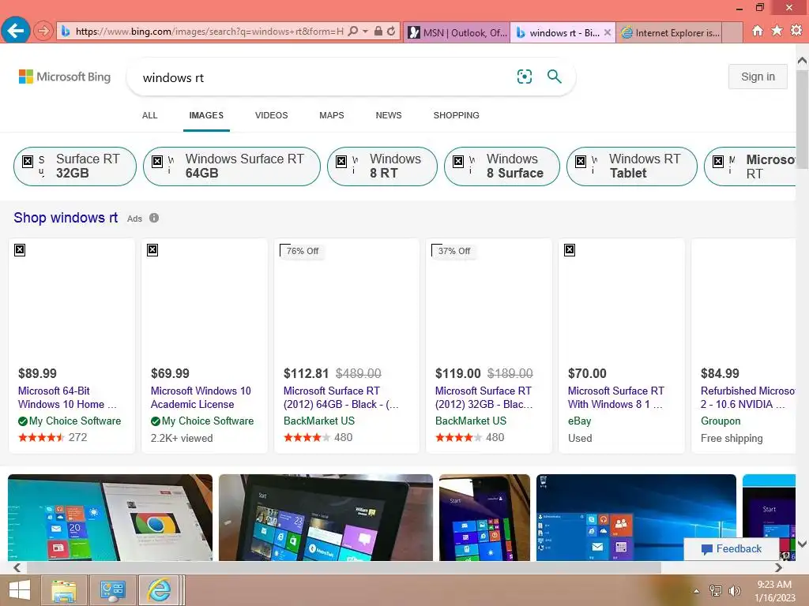Viewport: 809px width, 606px height.
Task: Open the Shop windows rt heading link
Action: 66,218
